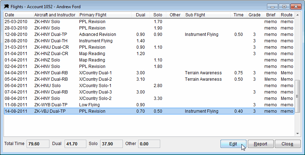The image size is (305, 155).
Task: Click the Total Time field
Action: pos(38,144)
